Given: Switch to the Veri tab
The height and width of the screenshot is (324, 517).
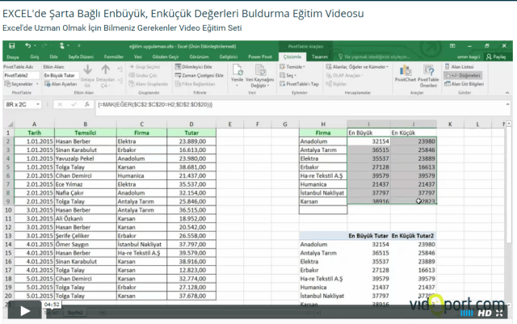Looking at the screenshot, I should (x=138, y=57).
